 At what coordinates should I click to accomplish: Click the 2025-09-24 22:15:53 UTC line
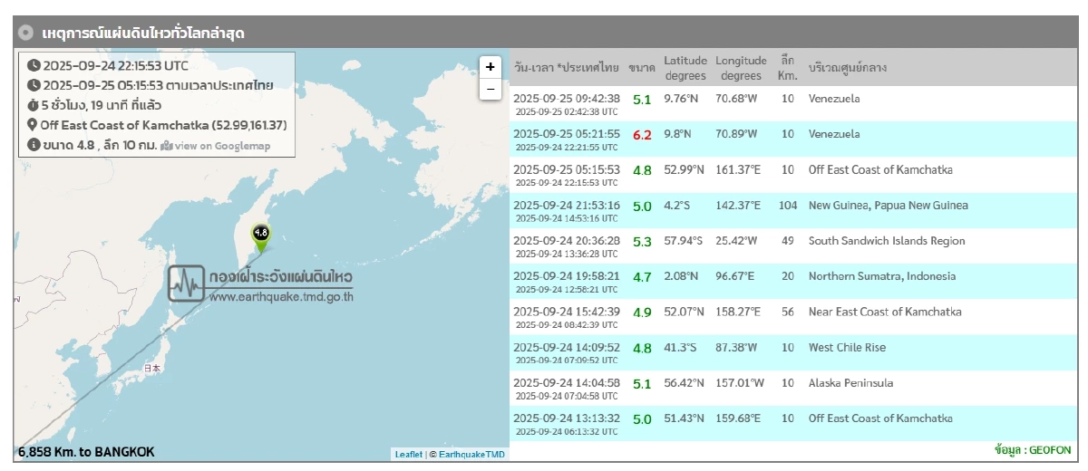coord(115,65)
